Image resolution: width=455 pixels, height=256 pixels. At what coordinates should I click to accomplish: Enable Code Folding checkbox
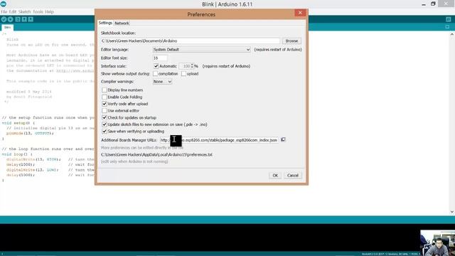(105, 97)
